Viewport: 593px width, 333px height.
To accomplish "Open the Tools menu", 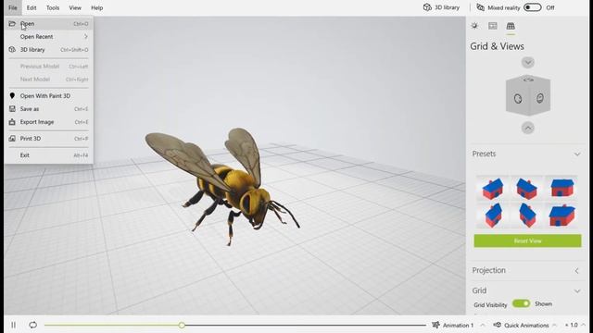I will [x=53, y=7].
